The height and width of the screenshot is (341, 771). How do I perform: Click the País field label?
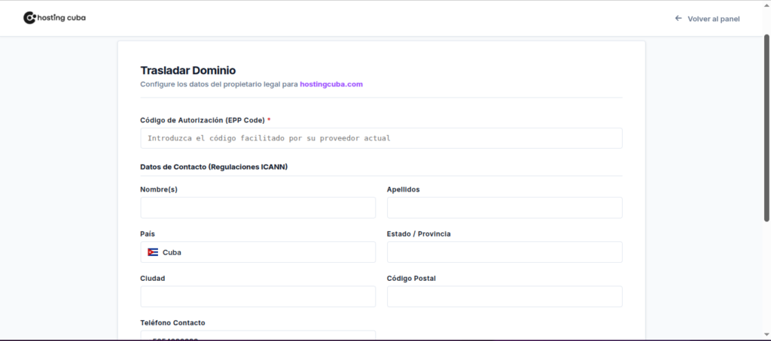pos(148,234)
